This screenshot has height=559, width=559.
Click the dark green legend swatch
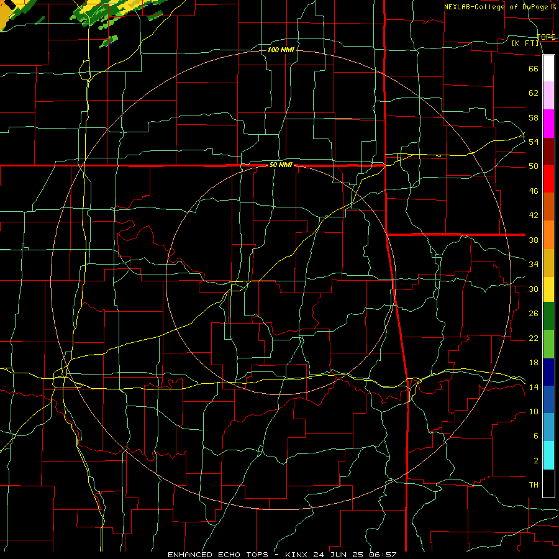(x=548, y=316)
